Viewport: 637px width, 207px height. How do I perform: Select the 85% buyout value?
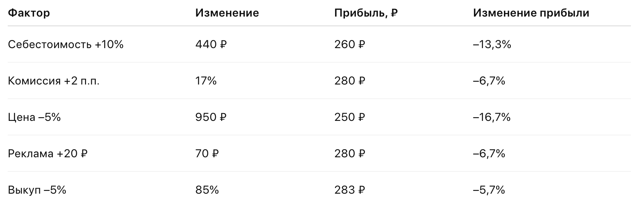(207, 190)
